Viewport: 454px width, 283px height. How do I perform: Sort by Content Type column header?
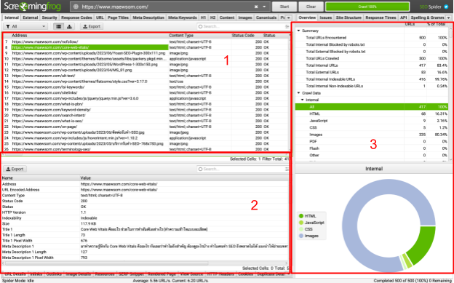(x=181, y=36)
